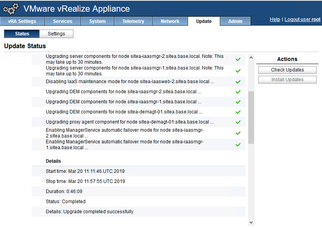Open the Telemetry tab
Viewport: 322px width, 228px height.
coord(133,21)
